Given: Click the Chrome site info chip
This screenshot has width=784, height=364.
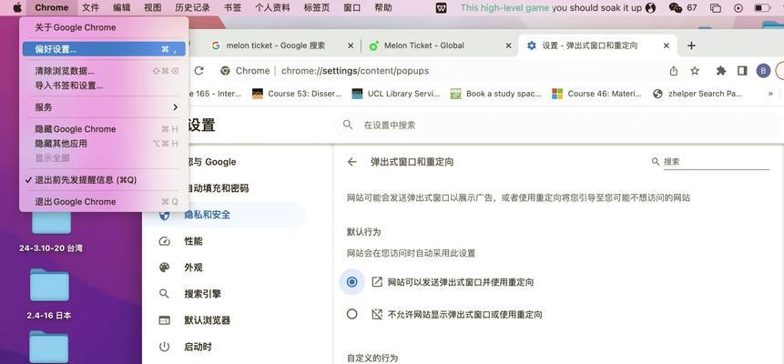Looking at the screenshot, I should pyautogui.click(x=245, y=71).
